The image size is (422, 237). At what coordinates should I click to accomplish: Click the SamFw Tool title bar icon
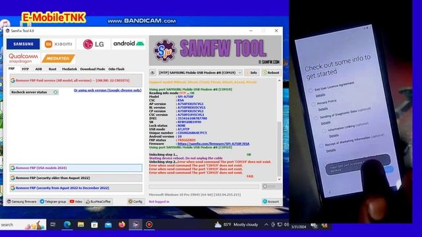pos(7,31)
